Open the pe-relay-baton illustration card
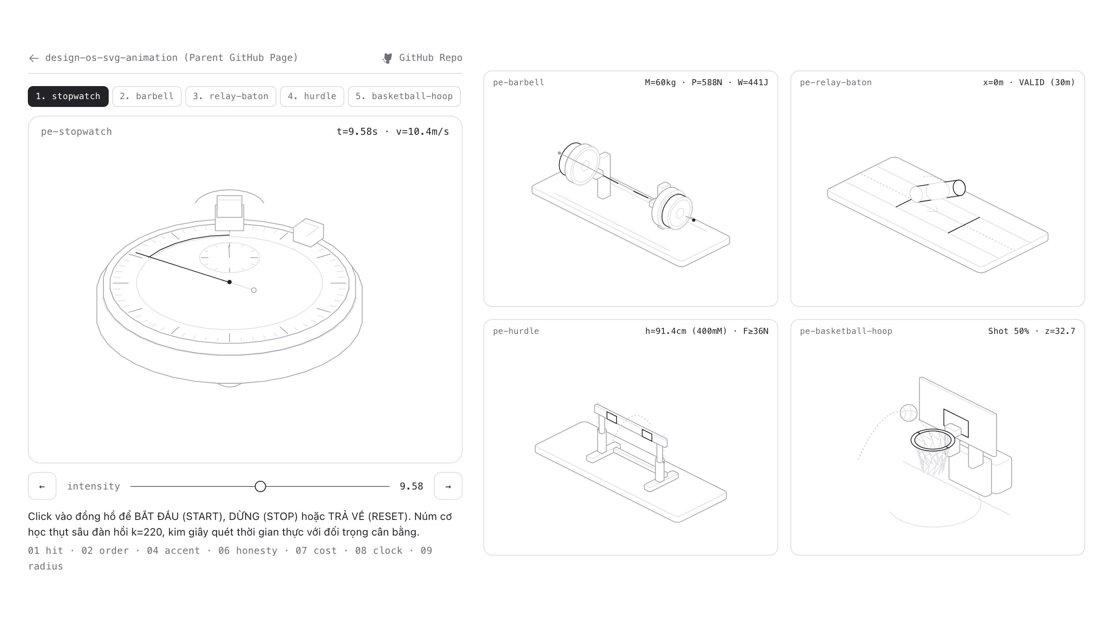The image size is (1113, 626). [938, 189]
